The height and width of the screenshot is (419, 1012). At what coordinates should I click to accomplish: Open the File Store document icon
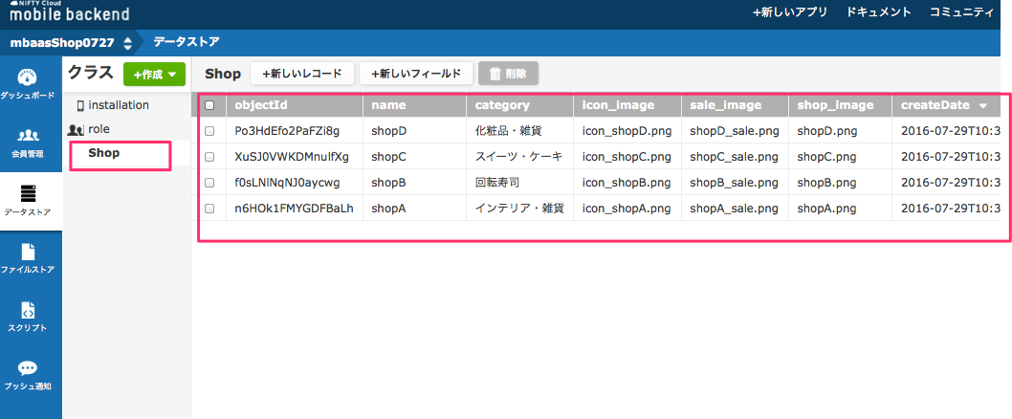[x=29, y=253]
